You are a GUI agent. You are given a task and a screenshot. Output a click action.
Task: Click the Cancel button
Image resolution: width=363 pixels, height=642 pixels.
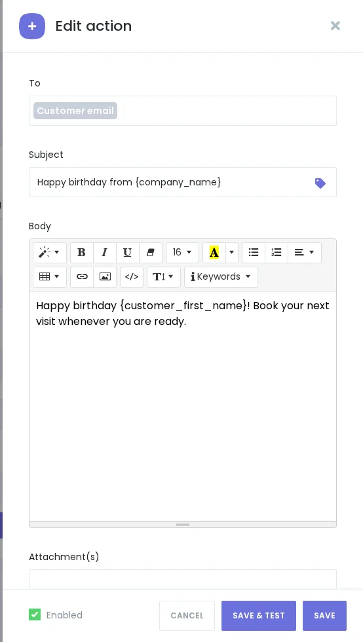click(187, 615)
